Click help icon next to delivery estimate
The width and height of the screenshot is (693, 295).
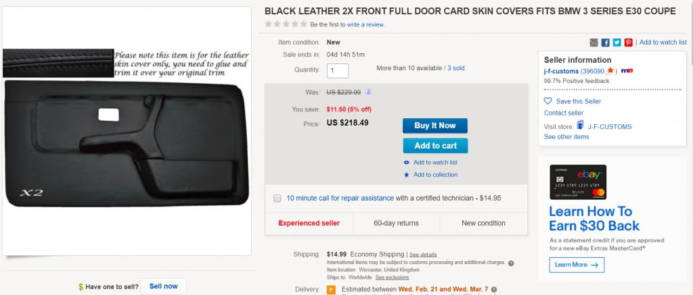coord(495,289)
